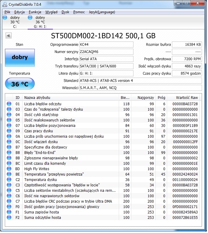Open the Edycja menu

coord(20,12)
